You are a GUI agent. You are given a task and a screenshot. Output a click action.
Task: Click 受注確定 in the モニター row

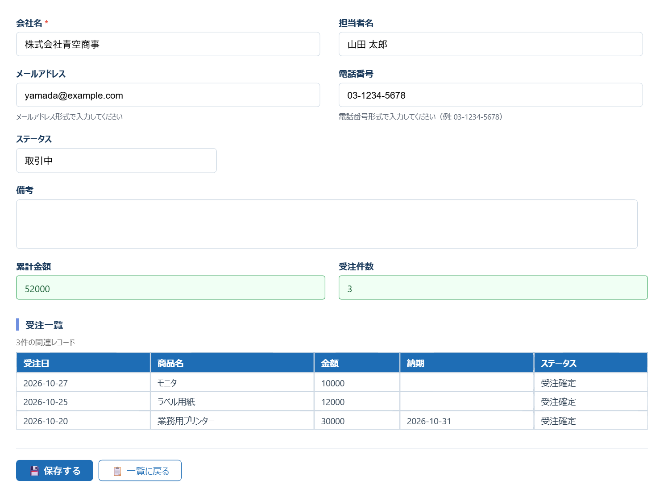(591, 383)
